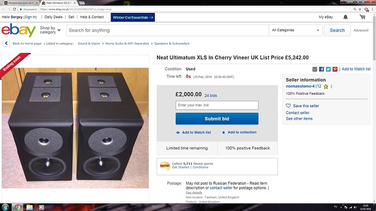The width and height of the screenshot is (376, 211).
Task: Open the notifications bell icon
Action: click(x=345, y=17)
